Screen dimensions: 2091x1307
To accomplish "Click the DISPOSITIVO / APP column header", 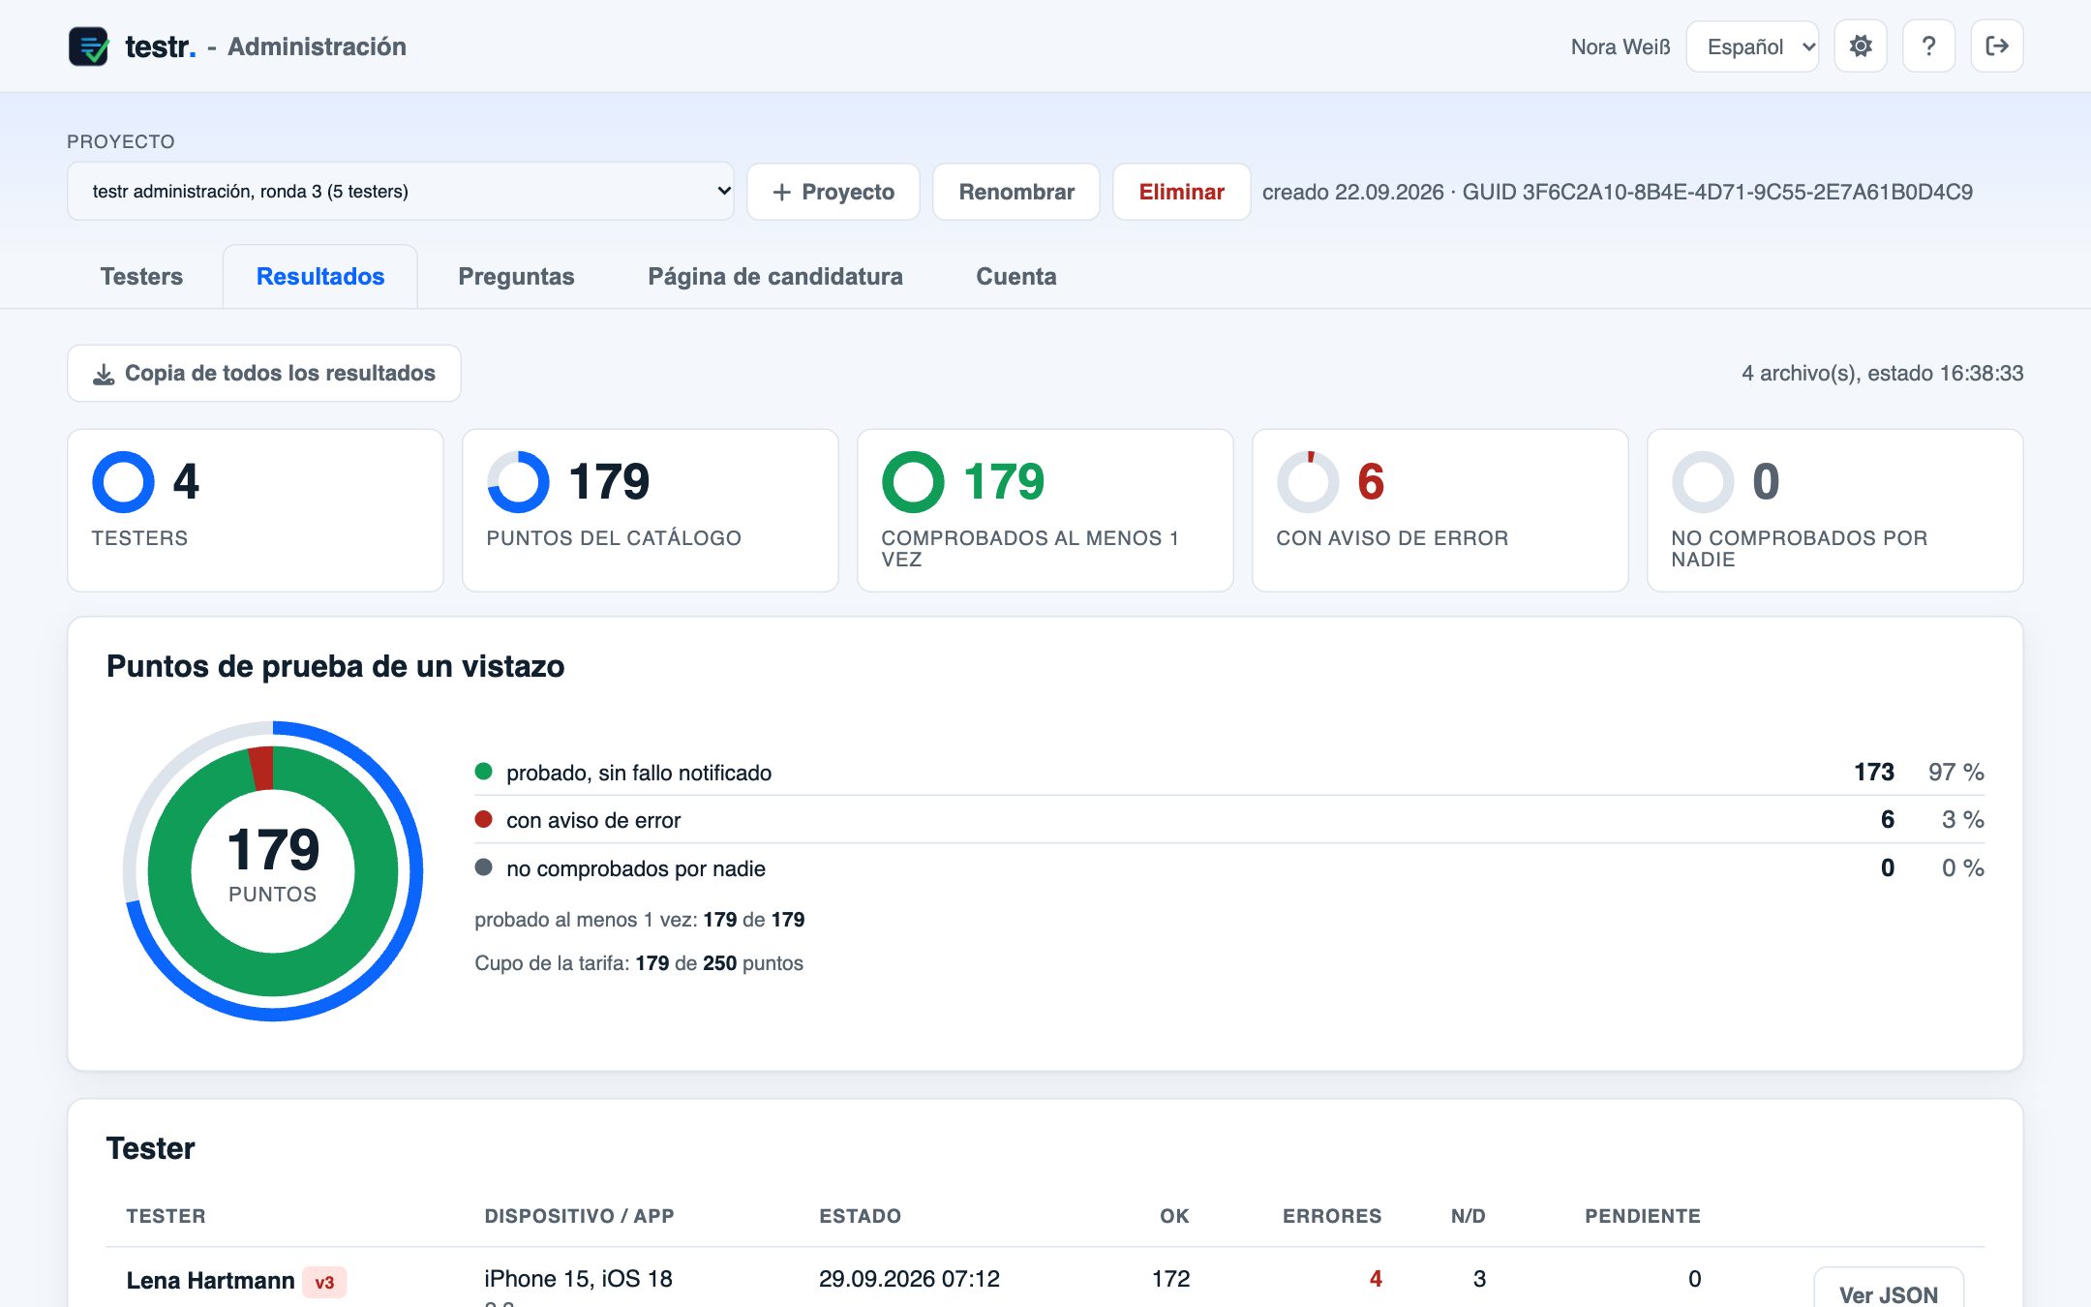I will (579, 1216).
